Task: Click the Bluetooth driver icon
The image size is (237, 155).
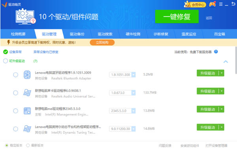Action: 27,75
